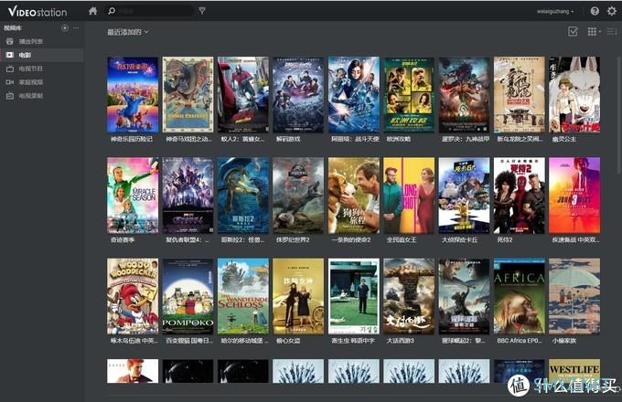Click the 偷心女盗 title text

tap(288, 340)
